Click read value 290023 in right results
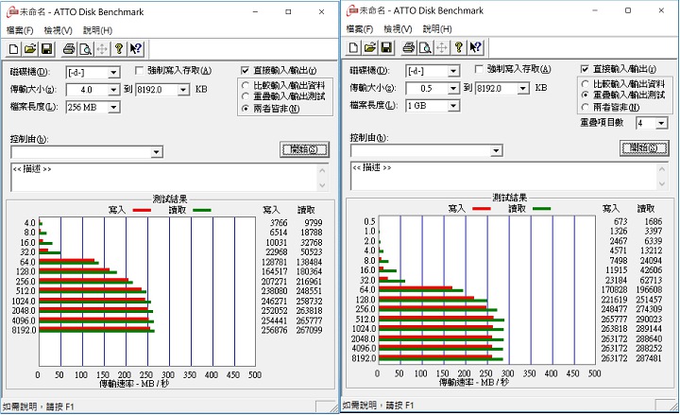The width and height of the screenshot is (680, 415). tap(649, 320)
